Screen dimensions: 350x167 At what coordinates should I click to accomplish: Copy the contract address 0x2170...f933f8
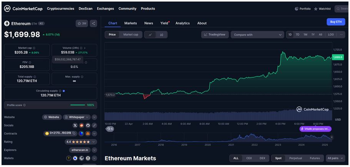point(74,133)
